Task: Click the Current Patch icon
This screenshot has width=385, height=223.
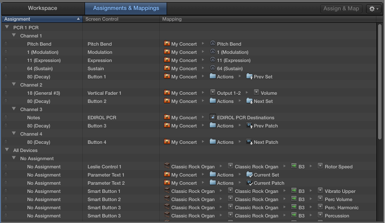Action: coord(249,183)
